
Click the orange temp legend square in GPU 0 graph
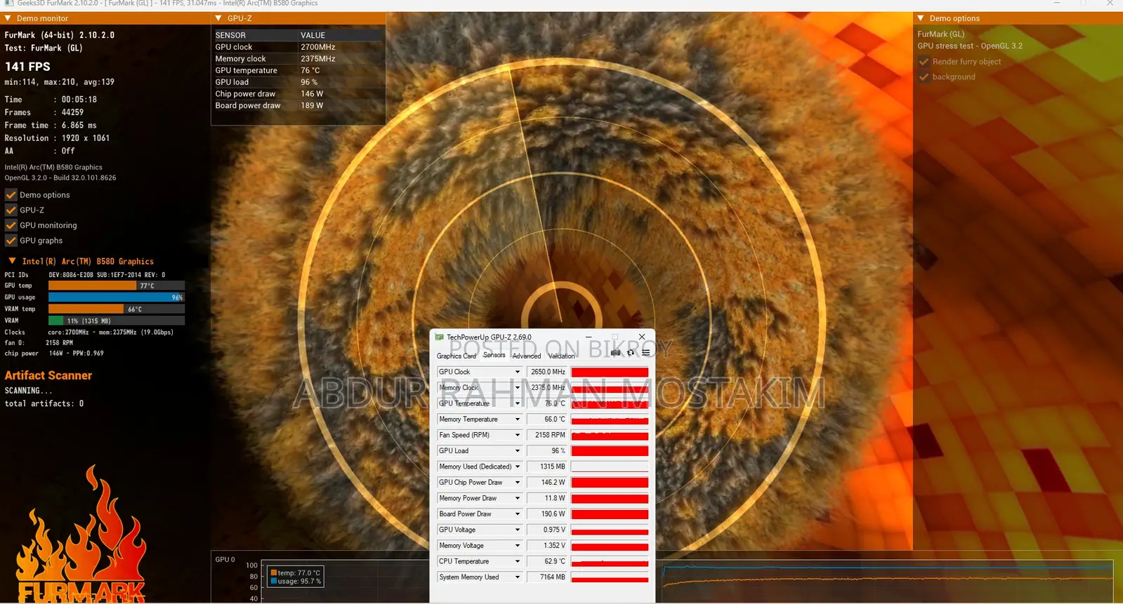(274, 573)
